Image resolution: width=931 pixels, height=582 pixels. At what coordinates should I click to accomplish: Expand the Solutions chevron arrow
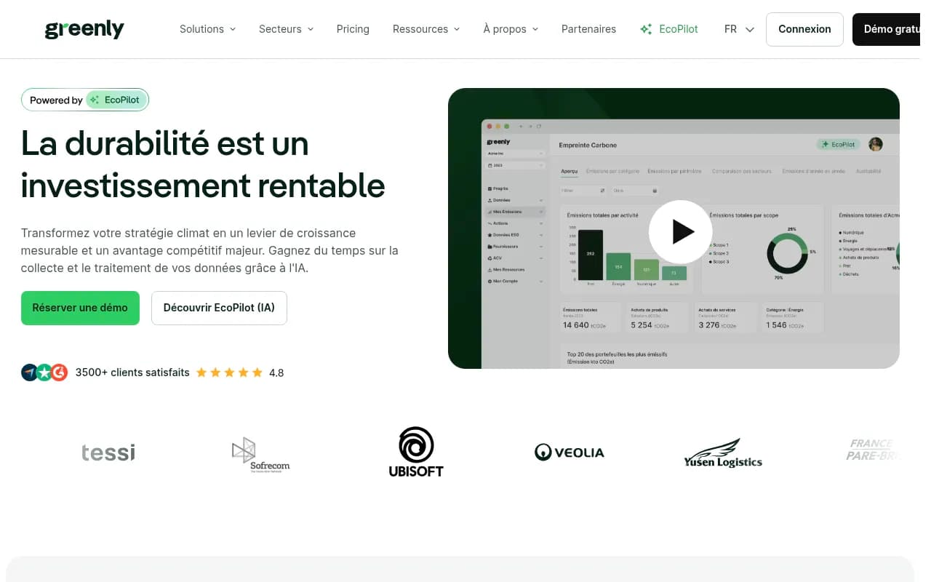point(233,29)
